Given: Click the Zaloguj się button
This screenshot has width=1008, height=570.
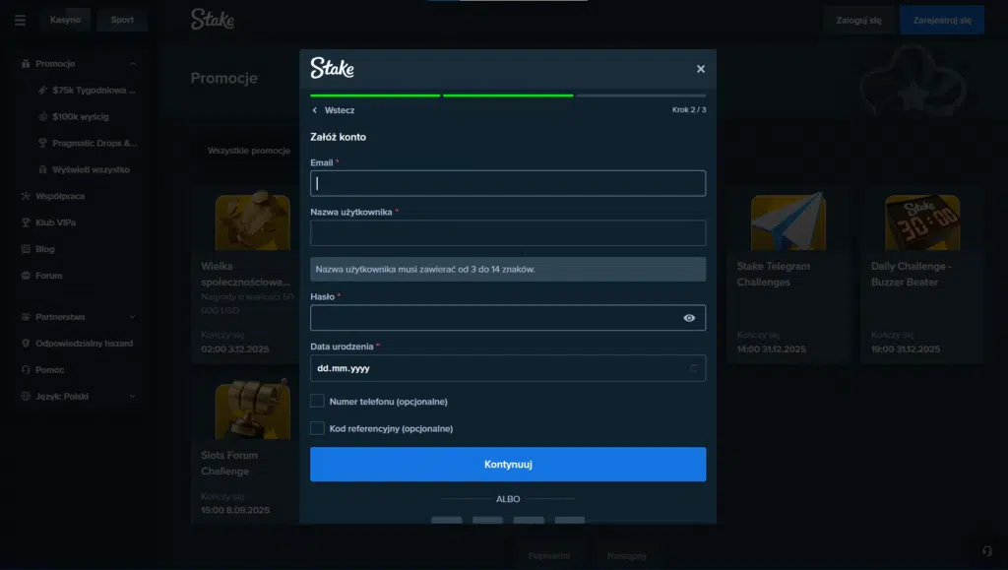Looking at the screenshot, I should point(858,20).
